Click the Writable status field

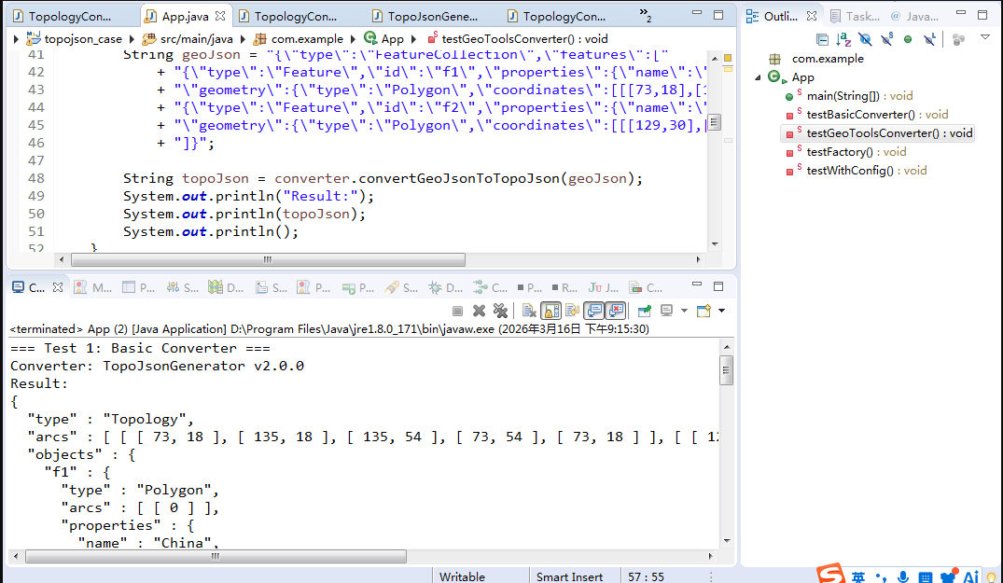tap(462, 576)
